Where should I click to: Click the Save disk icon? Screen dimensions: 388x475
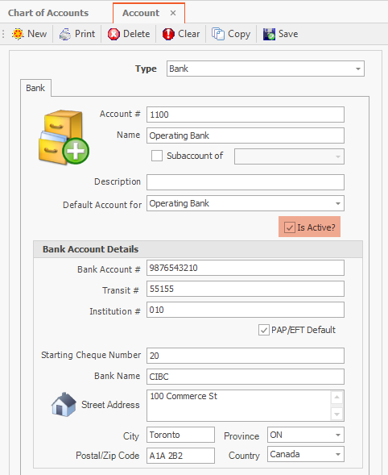[269, 34]
